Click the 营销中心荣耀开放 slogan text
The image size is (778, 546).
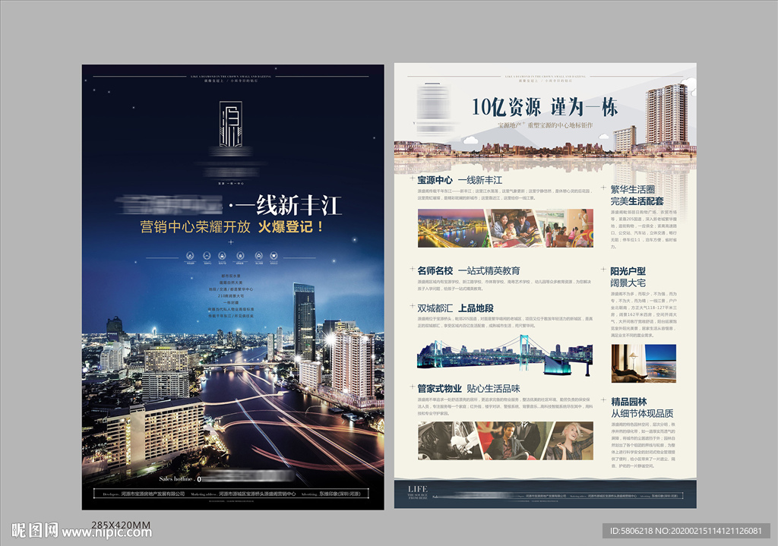(x=195, y=226)
